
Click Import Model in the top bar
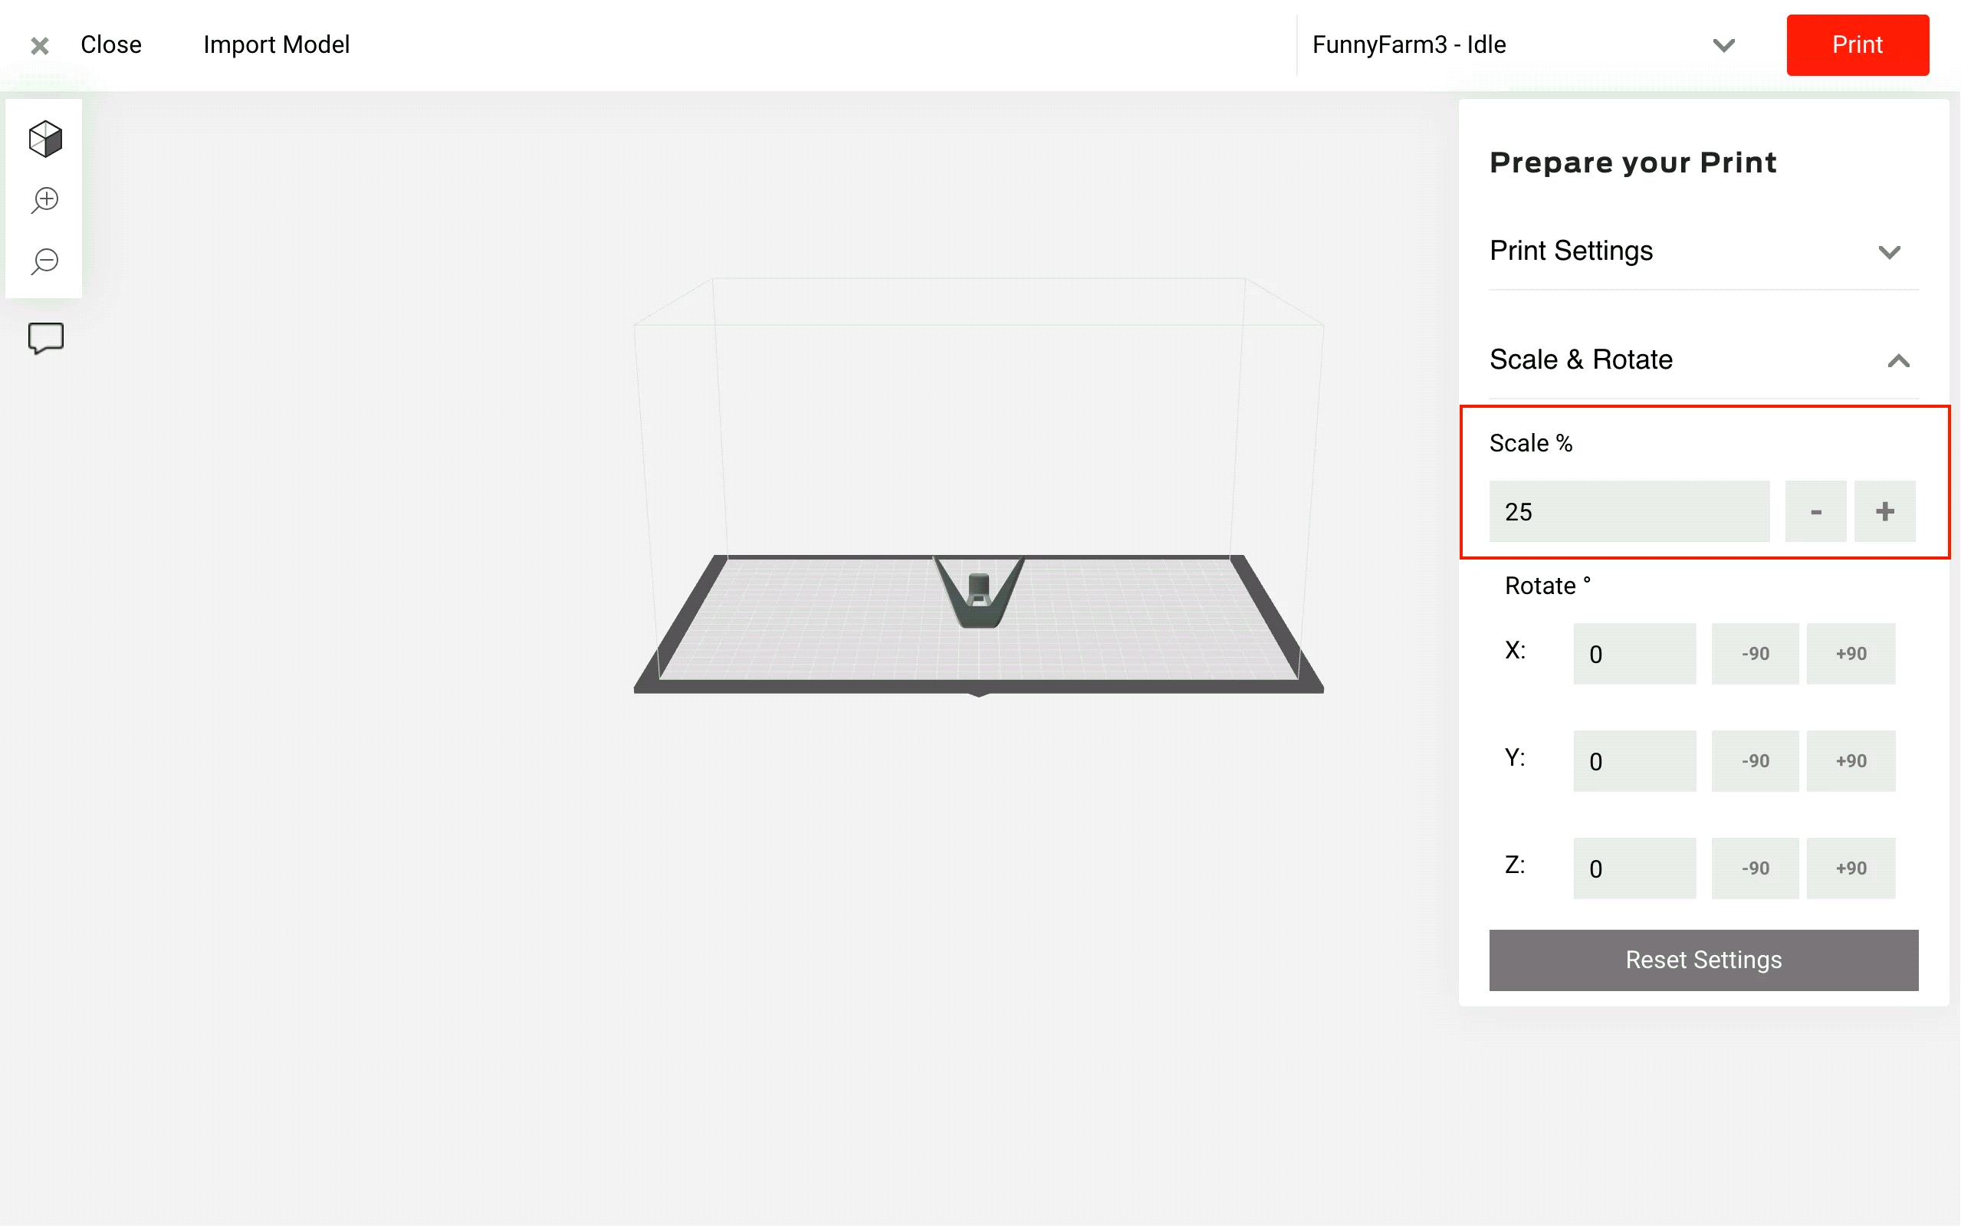pyautogui.click(x=277, y=44)
